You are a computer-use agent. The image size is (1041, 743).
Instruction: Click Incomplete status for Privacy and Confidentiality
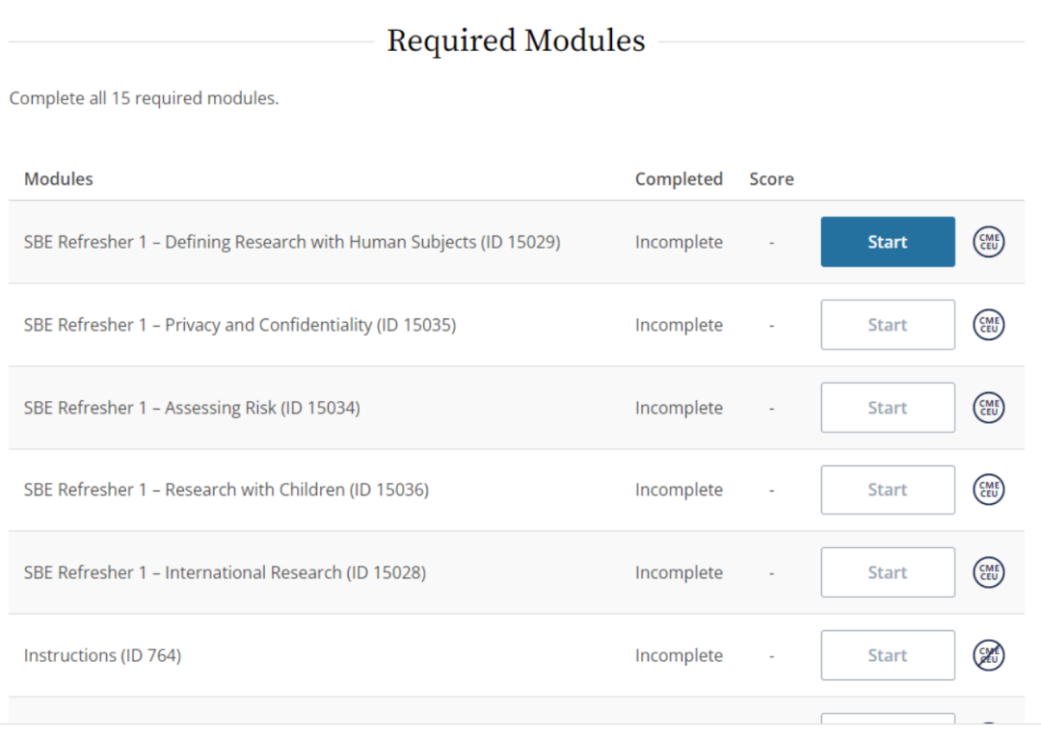[x=679, y=326]
